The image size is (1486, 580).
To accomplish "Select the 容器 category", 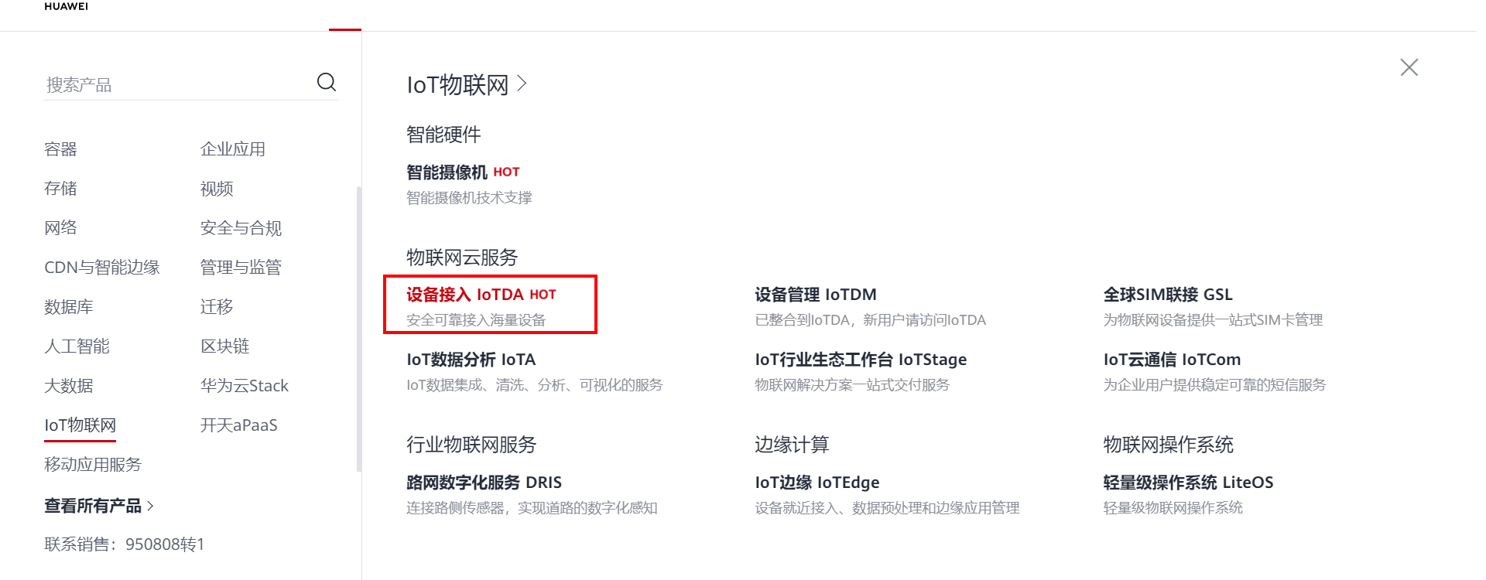I will click(60, 149).
